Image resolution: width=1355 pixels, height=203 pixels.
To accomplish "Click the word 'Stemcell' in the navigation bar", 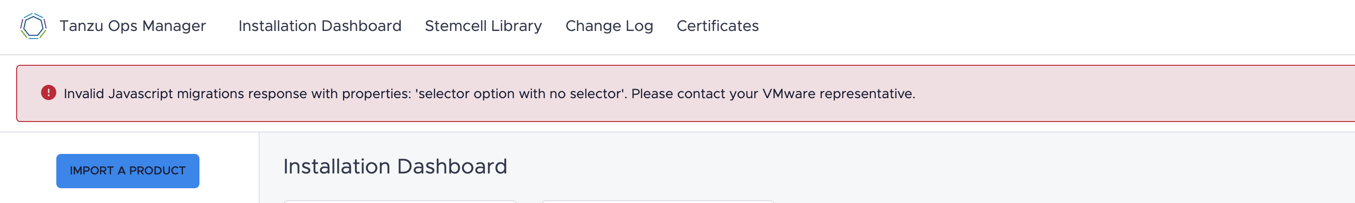I will pyautogui.click(x=455, y=26).
